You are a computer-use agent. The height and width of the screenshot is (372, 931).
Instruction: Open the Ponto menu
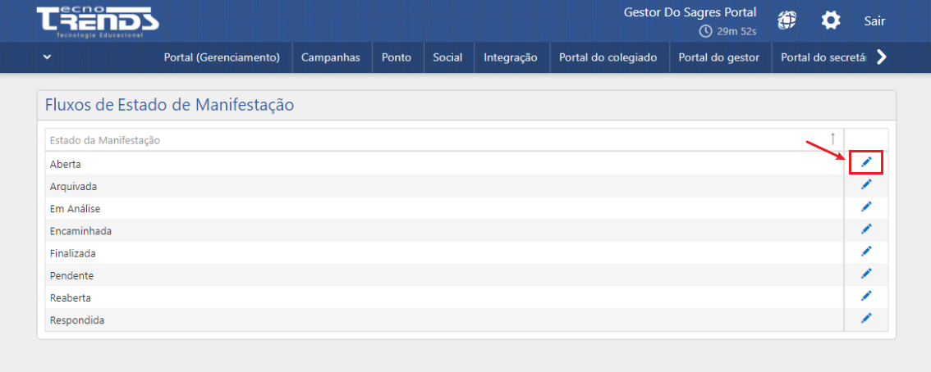[x=396, y=57]
